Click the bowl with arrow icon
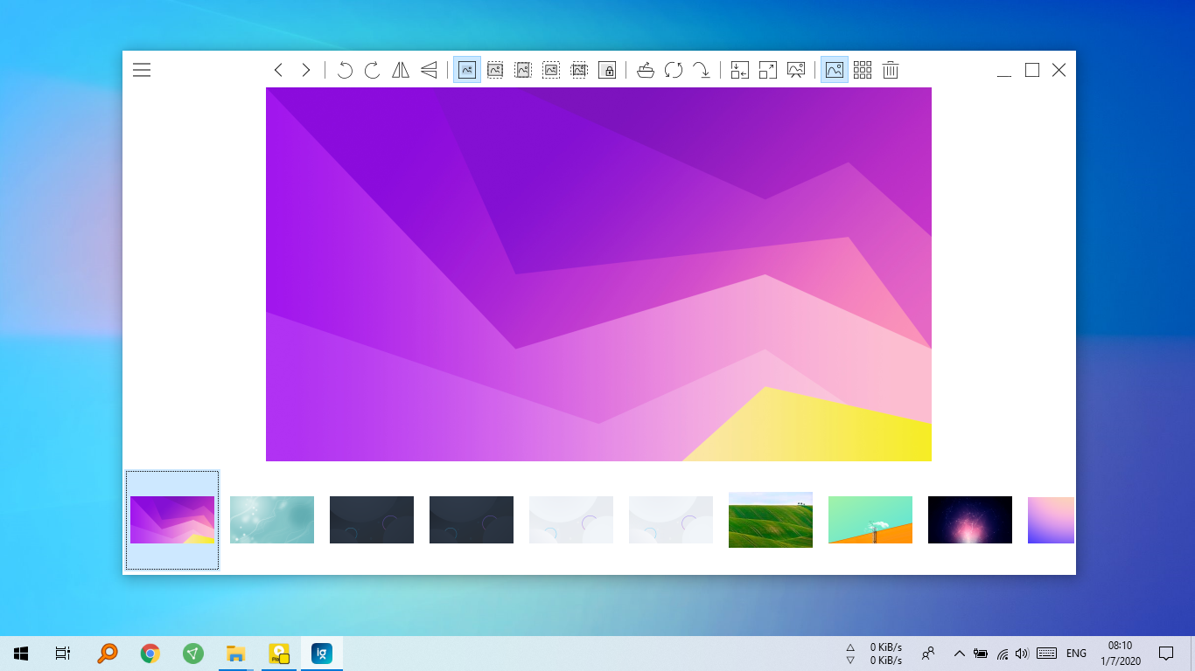Viewport: 1195px width, 671px height. coord(646,70)
